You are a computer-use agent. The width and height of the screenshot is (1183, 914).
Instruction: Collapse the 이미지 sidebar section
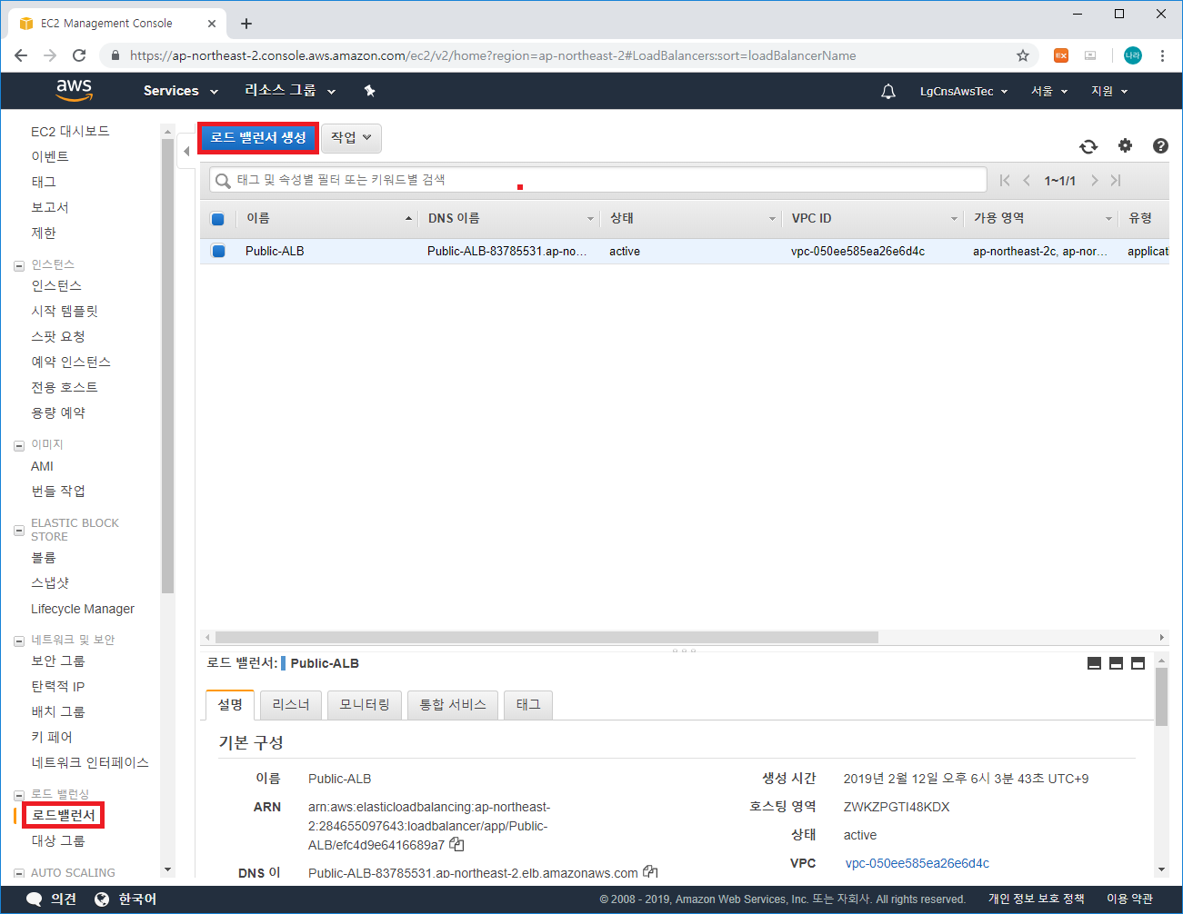click(18, 446)
